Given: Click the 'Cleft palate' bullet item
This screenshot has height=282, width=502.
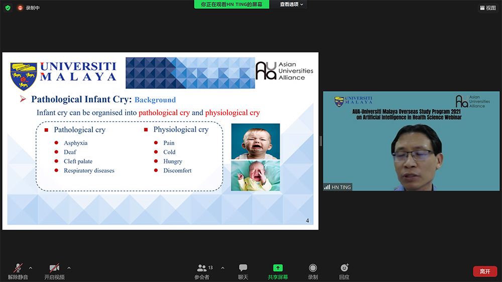Looking at the screenshot, I should [x=78, y=161].
